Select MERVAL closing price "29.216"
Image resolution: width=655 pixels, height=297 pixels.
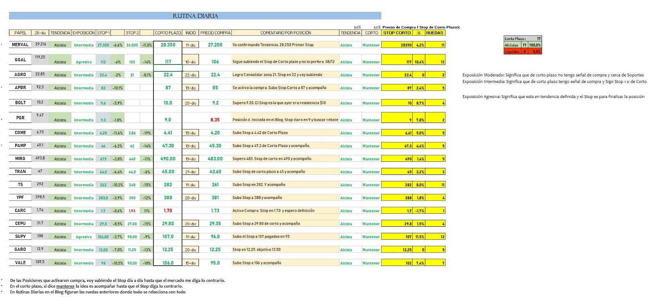41,44
